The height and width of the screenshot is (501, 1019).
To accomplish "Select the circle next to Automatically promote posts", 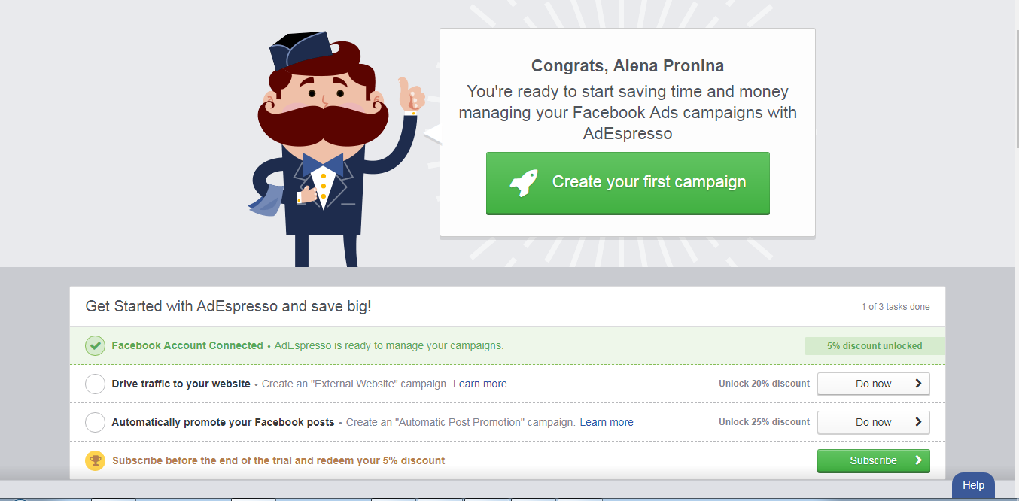I will (x=95, y=423).
